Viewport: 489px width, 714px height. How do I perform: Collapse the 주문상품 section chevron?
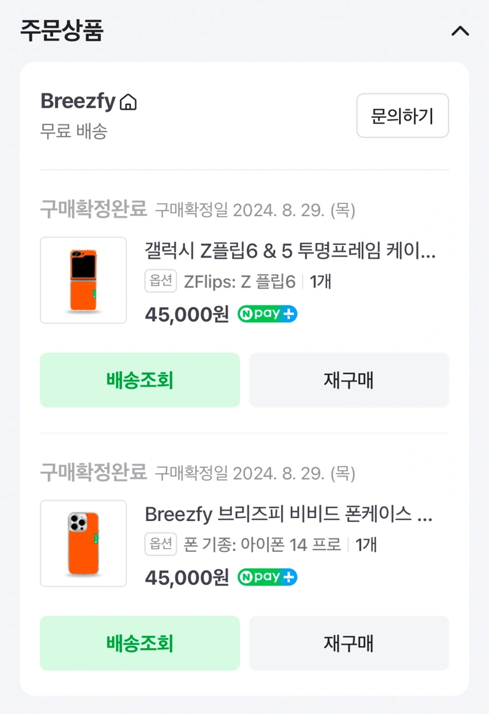pos(460,31)
